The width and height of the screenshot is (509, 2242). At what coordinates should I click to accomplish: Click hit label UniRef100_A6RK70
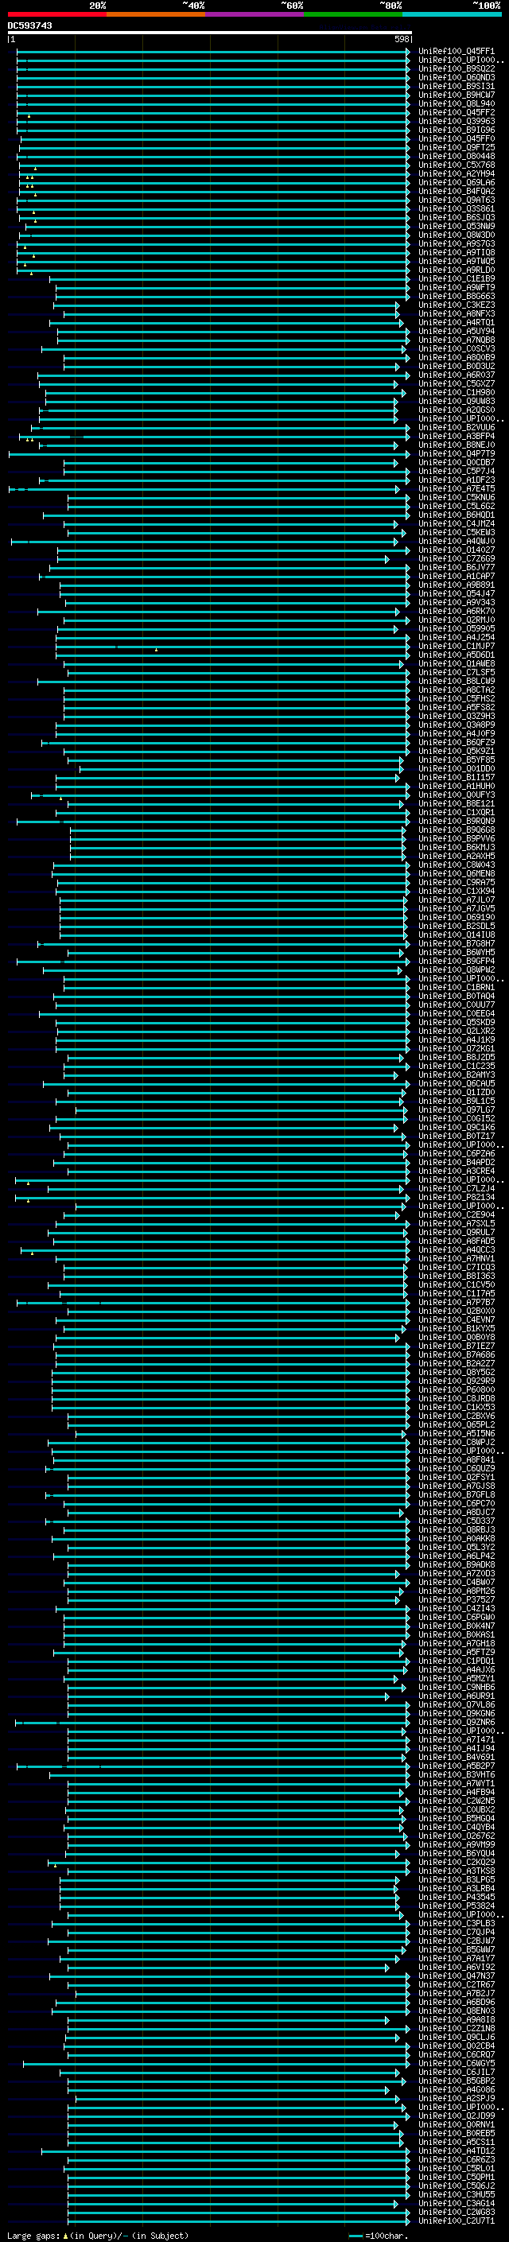(456, 611)
